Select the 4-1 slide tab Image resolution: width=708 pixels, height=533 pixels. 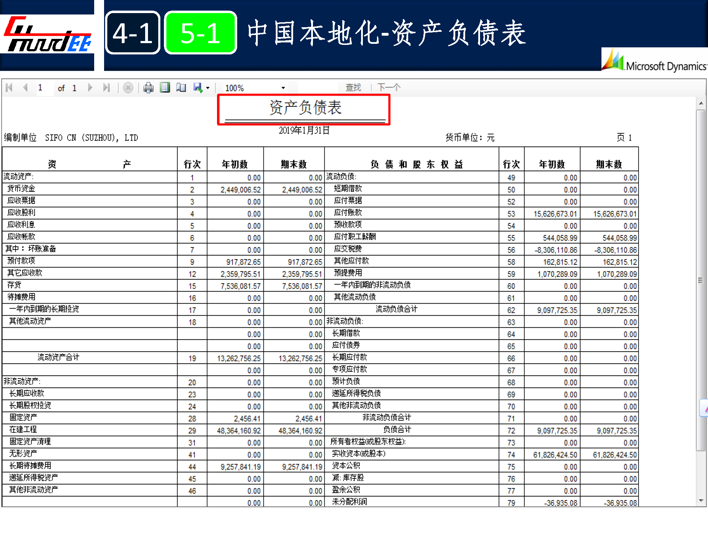coord(133,33)
